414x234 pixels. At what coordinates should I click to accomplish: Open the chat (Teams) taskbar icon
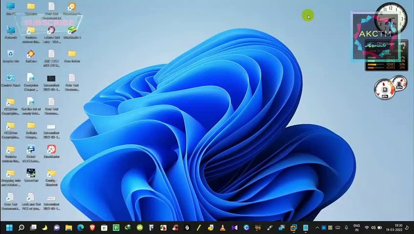[57, 228]
